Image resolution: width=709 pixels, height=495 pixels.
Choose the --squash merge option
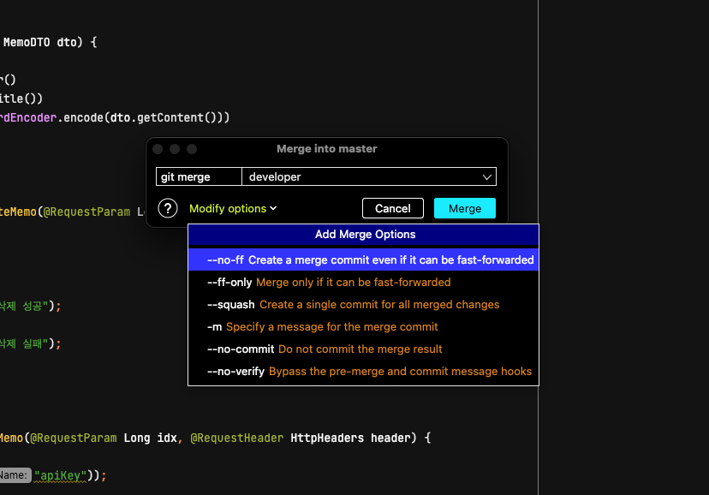(363, 304)
